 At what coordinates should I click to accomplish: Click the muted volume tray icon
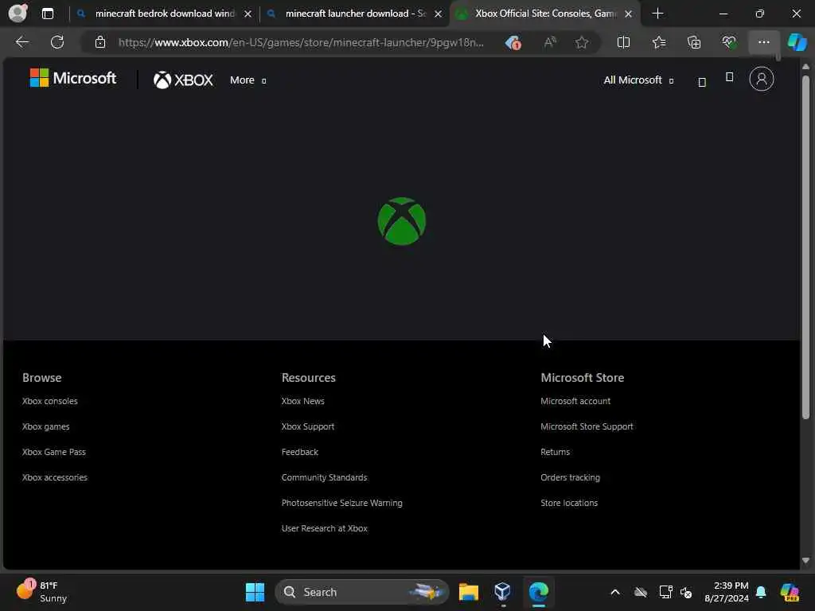coord(686,592)
